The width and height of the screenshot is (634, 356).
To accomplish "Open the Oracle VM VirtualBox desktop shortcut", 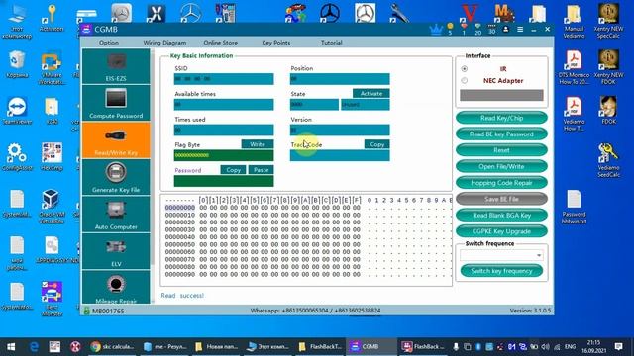I will click(51, 207).
